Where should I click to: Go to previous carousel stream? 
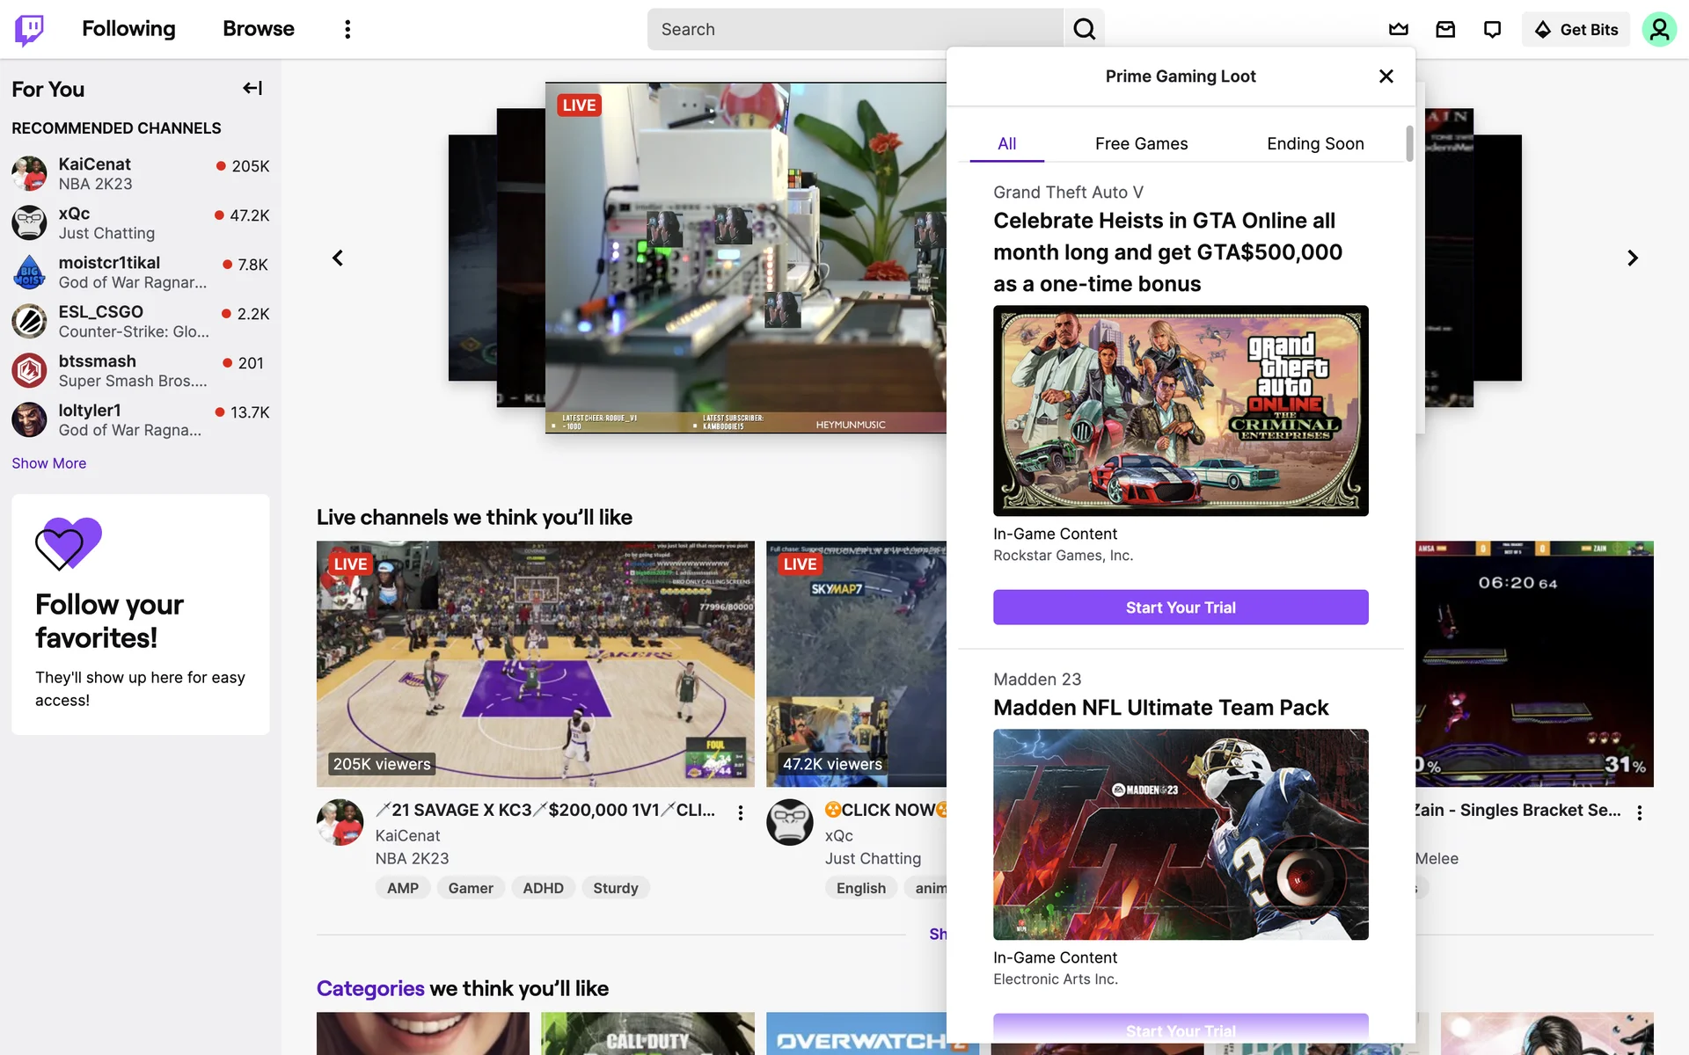[338, 258]
